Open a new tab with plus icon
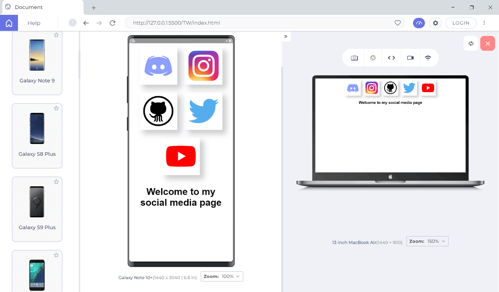This screenshot has width=499, height=292. [94, 7]
